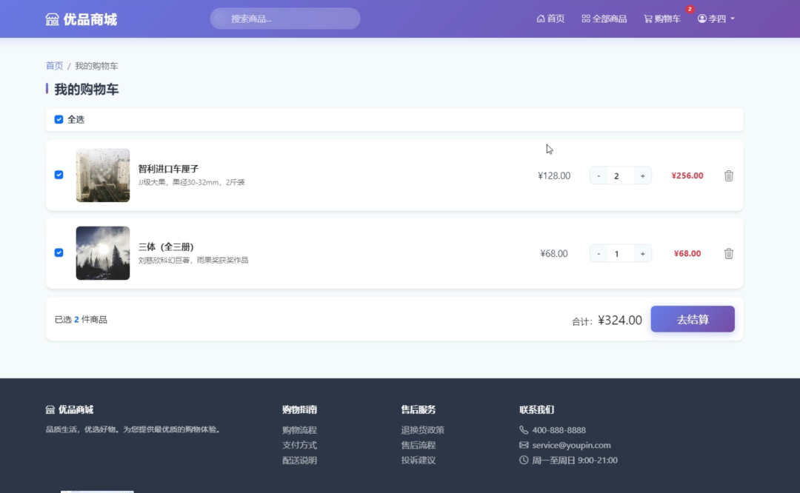The width and height of the screenshot is (800, 493).
Task: Open the 配送说明 footer link
Action: point(299,460)
